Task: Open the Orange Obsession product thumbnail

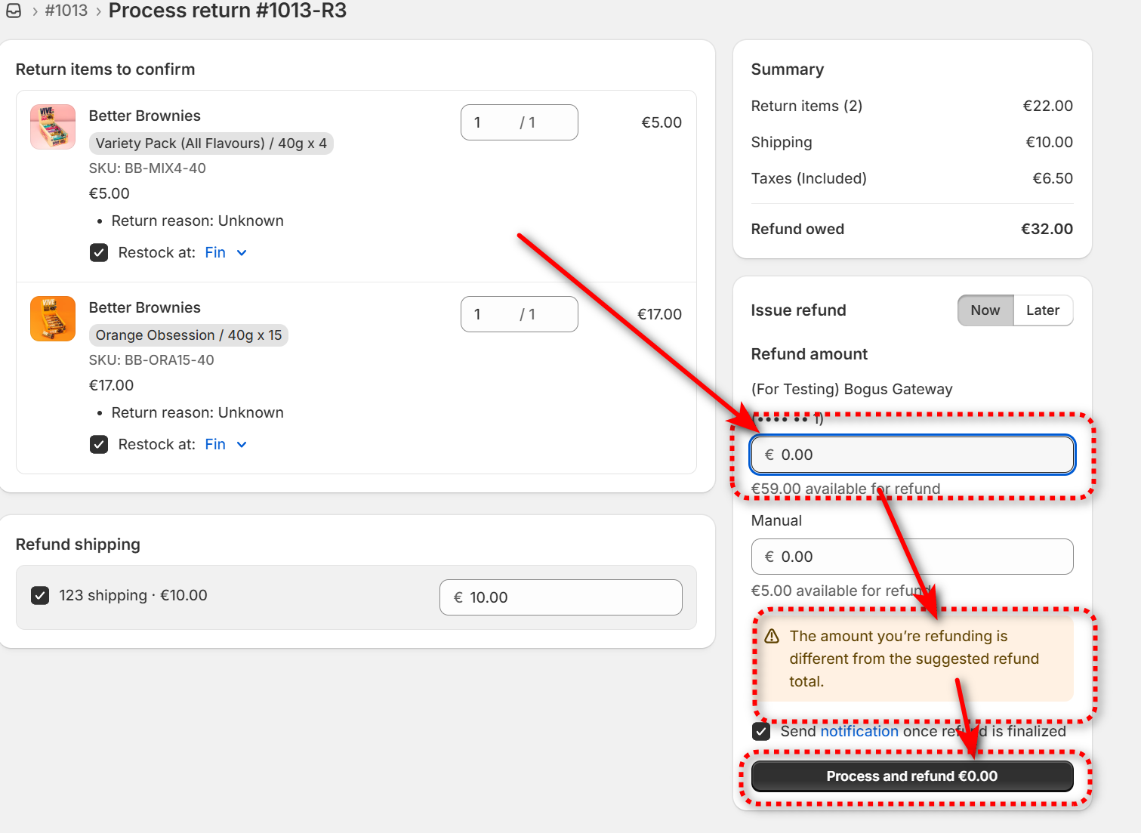Action: click(53, 319)
